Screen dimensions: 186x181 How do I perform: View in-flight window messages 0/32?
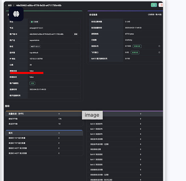[135, 52]
